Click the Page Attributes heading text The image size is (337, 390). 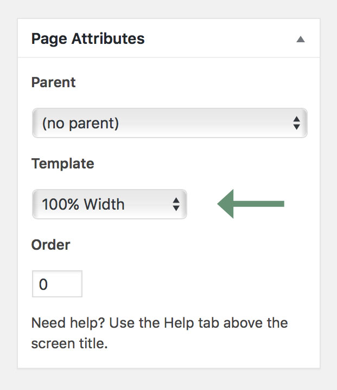pos(88,39)
